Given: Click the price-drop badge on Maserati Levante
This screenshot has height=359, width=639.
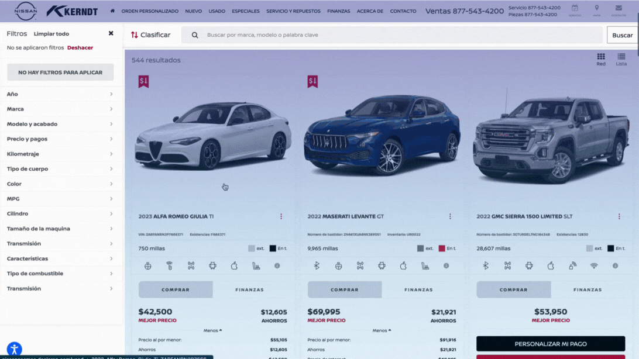Looking at the screenshot, I should [x=312, y=81].
